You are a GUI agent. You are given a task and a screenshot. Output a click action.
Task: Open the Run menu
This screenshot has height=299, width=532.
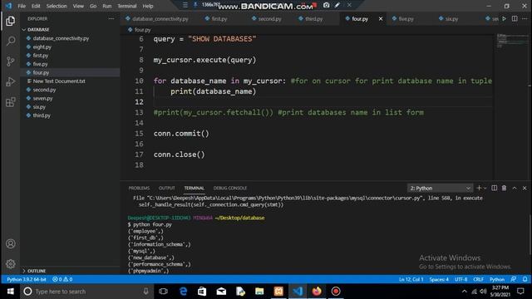(x=107, y=6)
